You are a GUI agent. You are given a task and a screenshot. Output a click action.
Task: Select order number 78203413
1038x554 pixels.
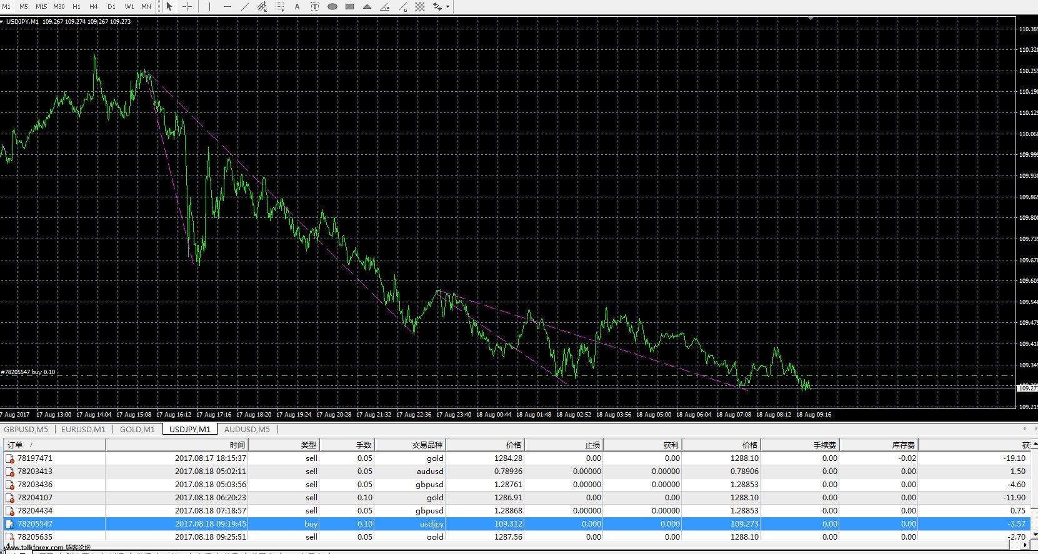tap(35, 472)
